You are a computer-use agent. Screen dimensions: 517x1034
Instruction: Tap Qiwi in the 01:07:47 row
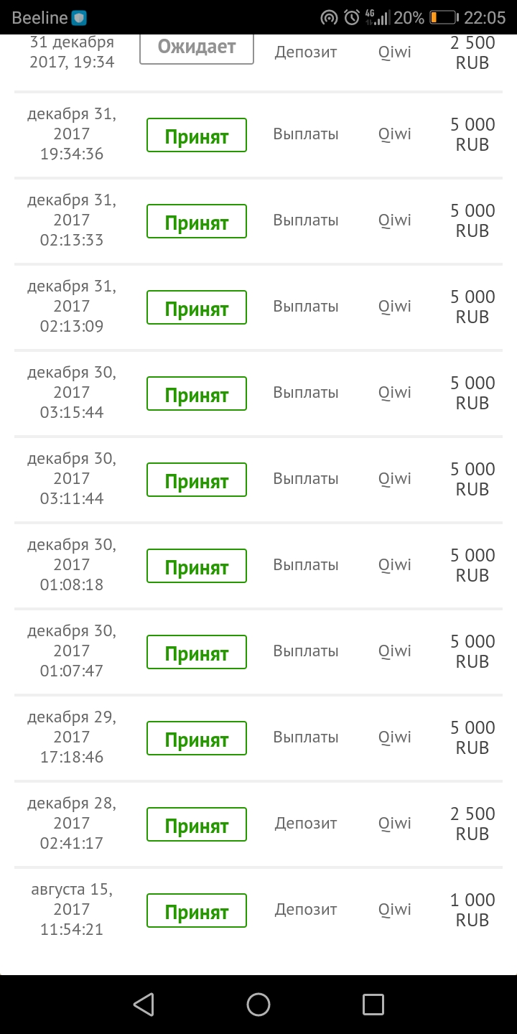[x=395, y=651]
